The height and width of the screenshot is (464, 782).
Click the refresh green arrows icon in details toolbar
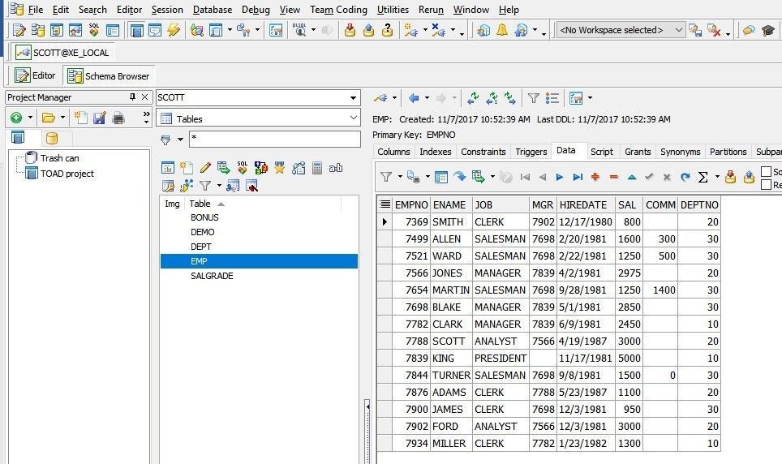pyautogui.click(x=473, y=98)
